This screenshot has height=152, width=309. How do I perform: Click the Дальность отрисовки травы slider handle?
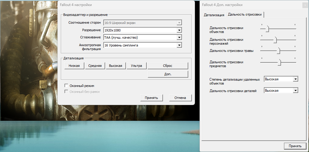[279, 51]
